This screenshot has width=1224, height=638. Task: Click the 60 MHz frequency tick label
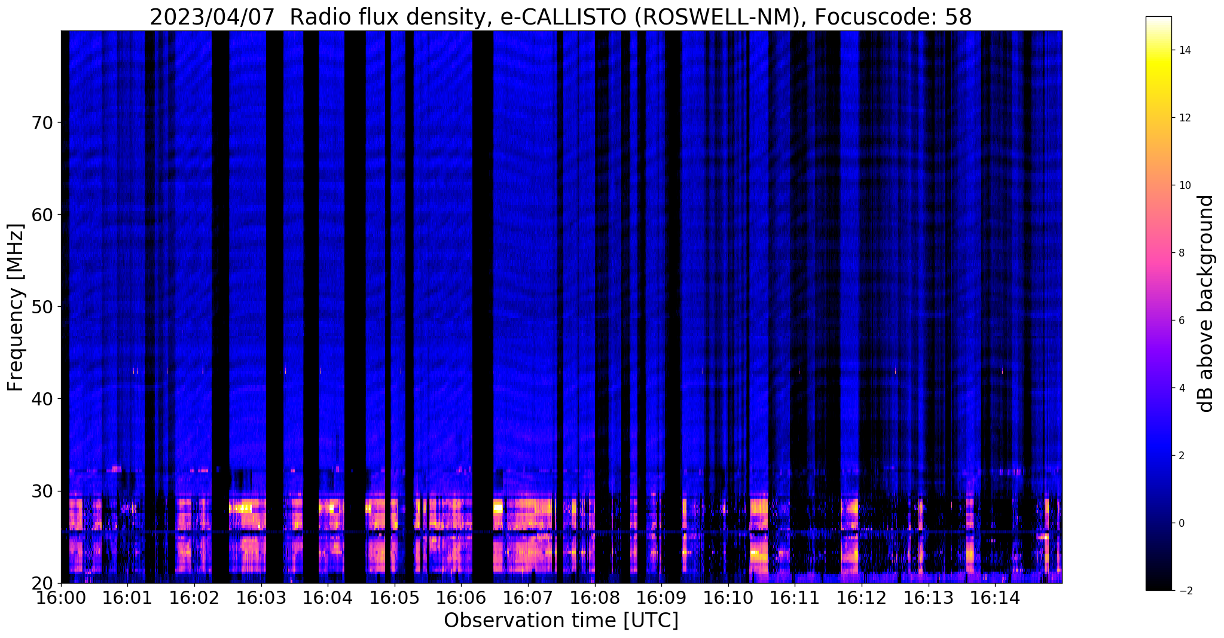[42, 215]
